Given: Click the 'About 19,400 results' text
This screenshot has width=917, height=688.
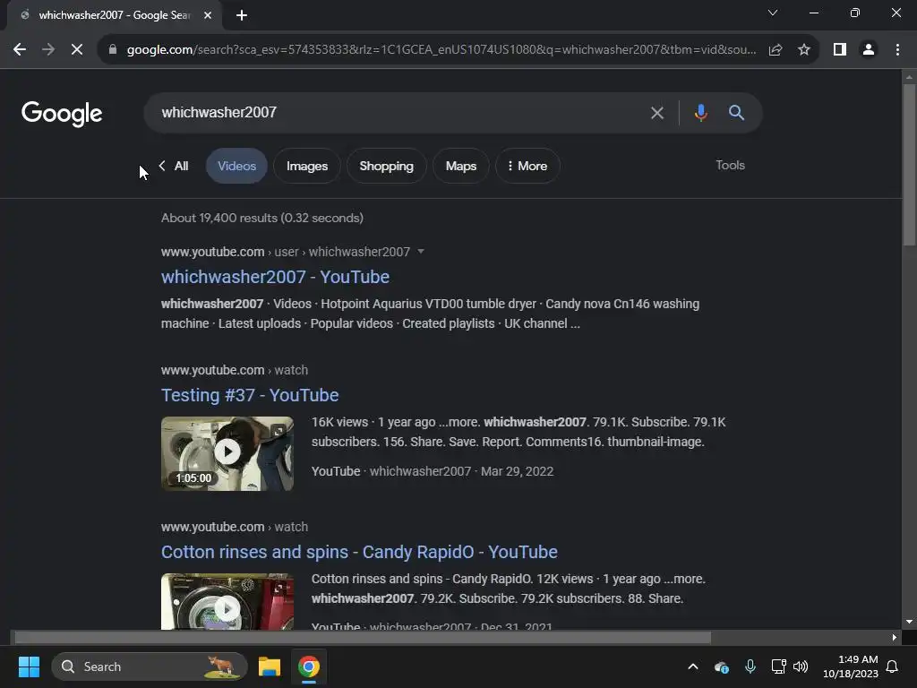Looking at the screenshot, I should [262, 218].
